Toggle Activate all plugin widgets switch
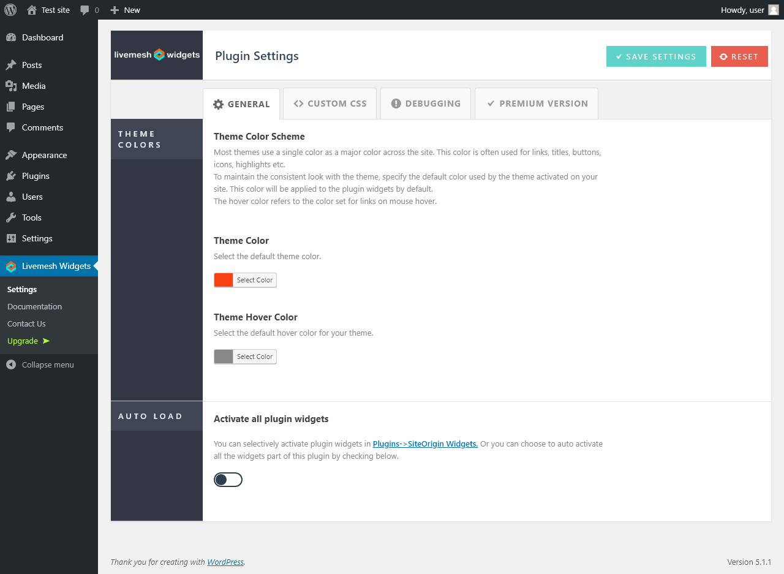This screenshot has height=574, width=784. pyautogui.click(x=228, y=480)
